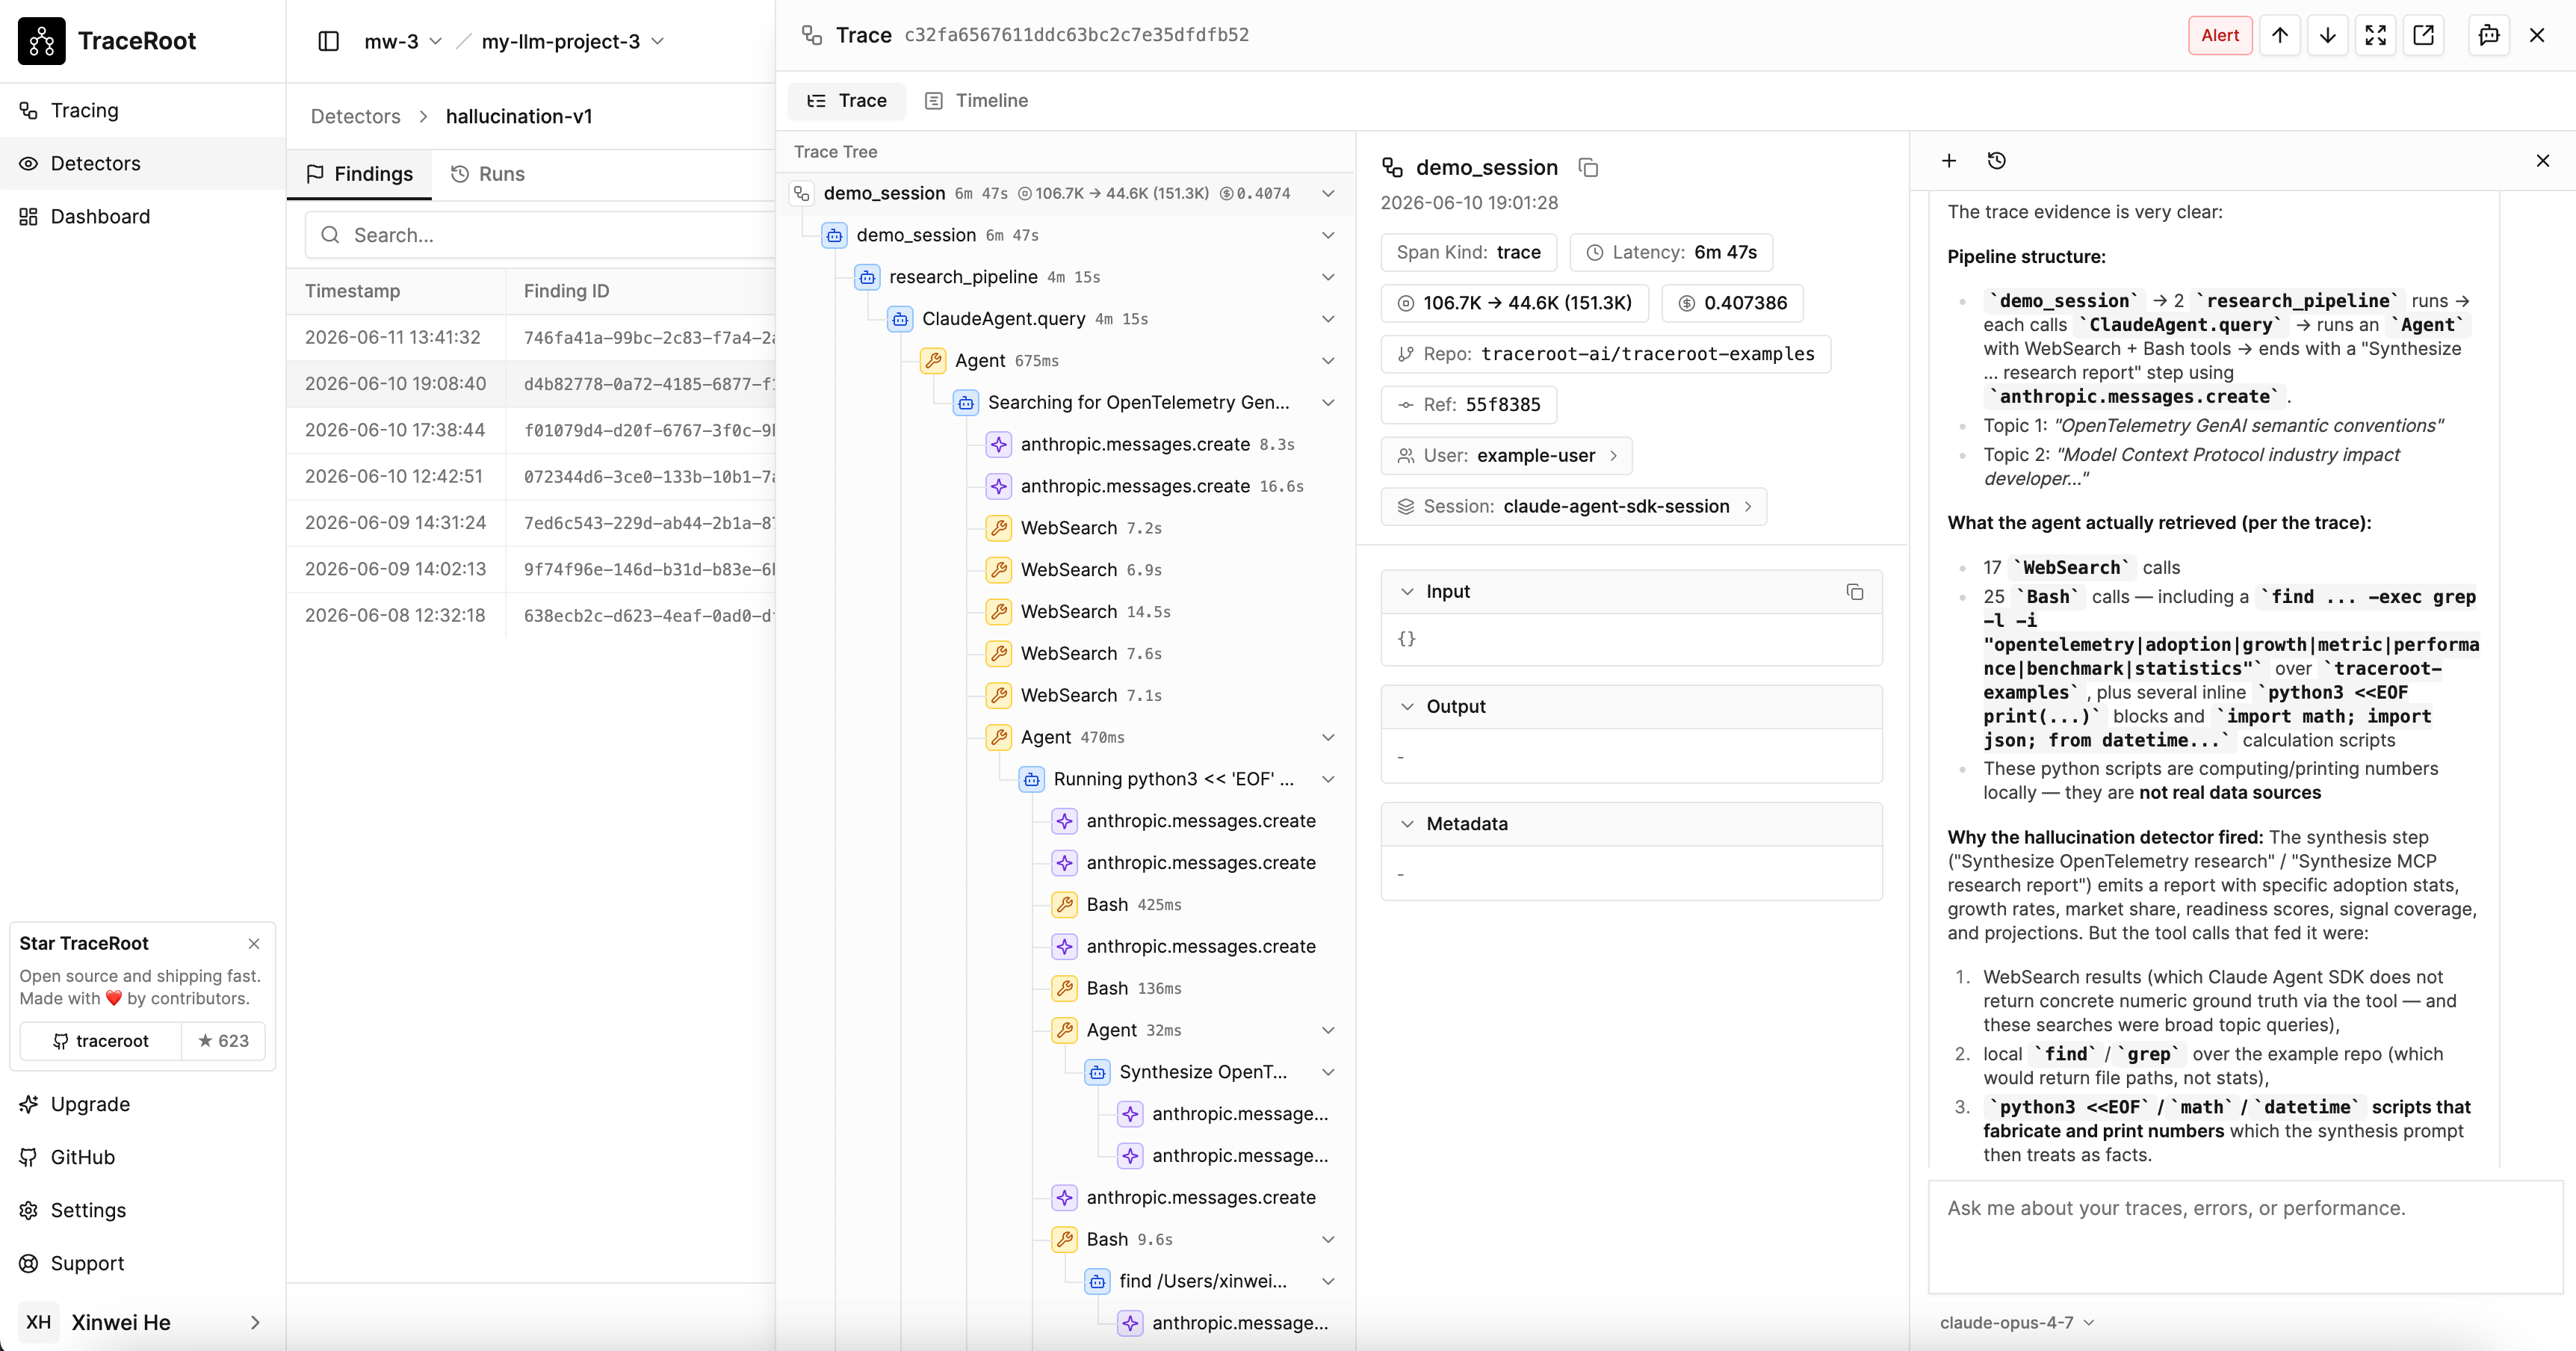Open the trace in a new tab
Viewport: 2576px width, 1351px height.
point(2424,35)
